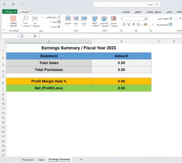The height and width of the screenshot is (163, 182).
Task: Apply percent style to the cell
Action: point(138,24)
